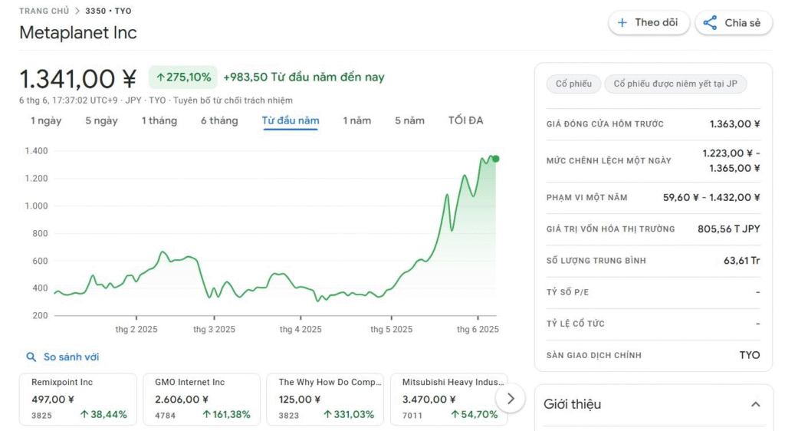Click the share icon on Chia sẻ
The height and width of the screenshot is (431, 785).
710,23
